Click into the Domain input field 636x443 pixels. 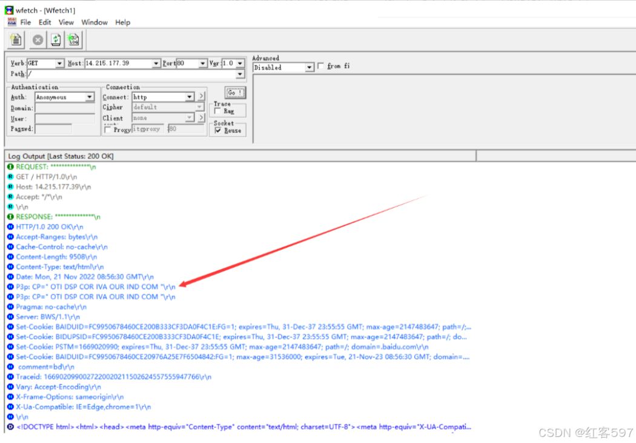point(64,108)
